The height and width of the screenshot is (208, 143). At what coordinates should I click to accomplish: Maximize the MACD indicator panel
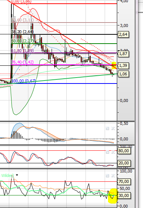107,129
